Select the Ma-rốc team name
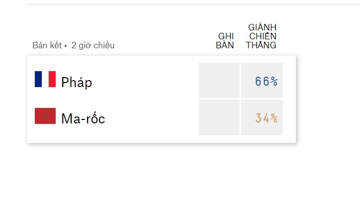 83,118
